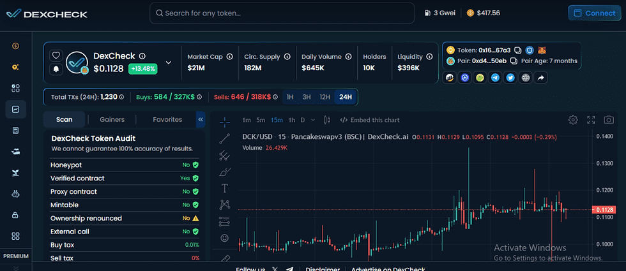Viewport: 626px width, 271px height.
Task: Open the chart sidebar icon
Action: tap(15, 109)
